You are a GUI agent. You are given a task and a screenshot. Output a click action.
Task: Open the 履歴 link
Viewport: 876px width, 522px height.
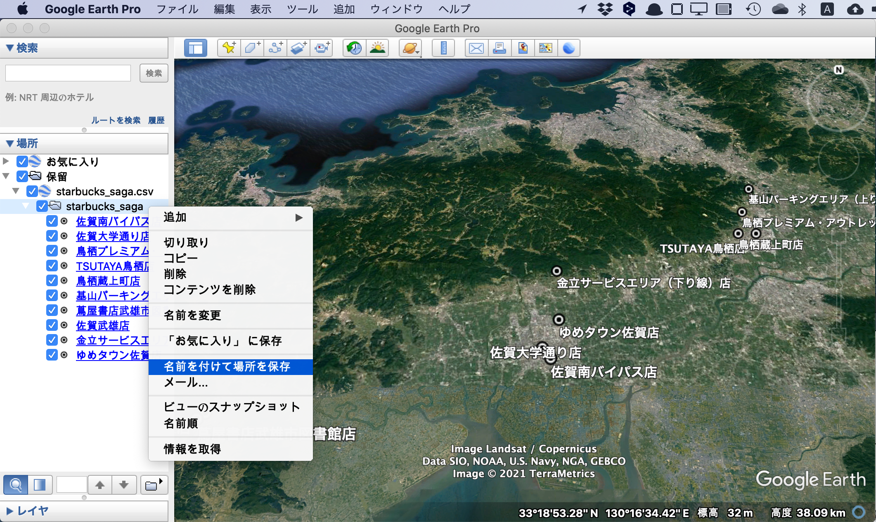coord(156,120)
